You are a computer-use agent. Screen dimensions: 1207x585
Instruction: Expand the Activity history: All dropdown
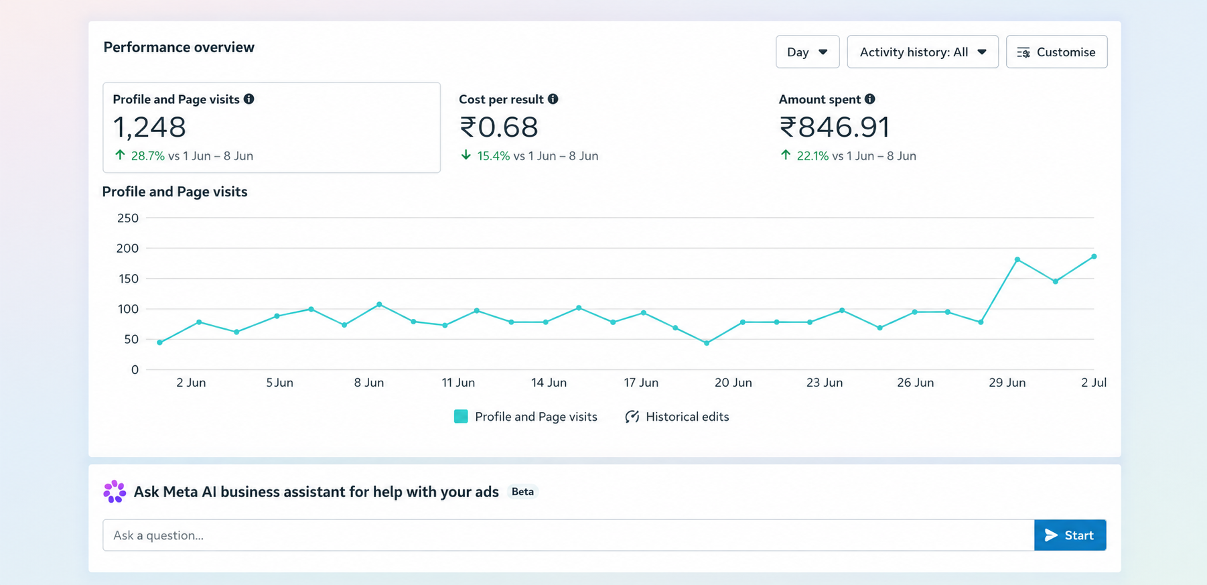pyautogui.click(x=922, y=52)
